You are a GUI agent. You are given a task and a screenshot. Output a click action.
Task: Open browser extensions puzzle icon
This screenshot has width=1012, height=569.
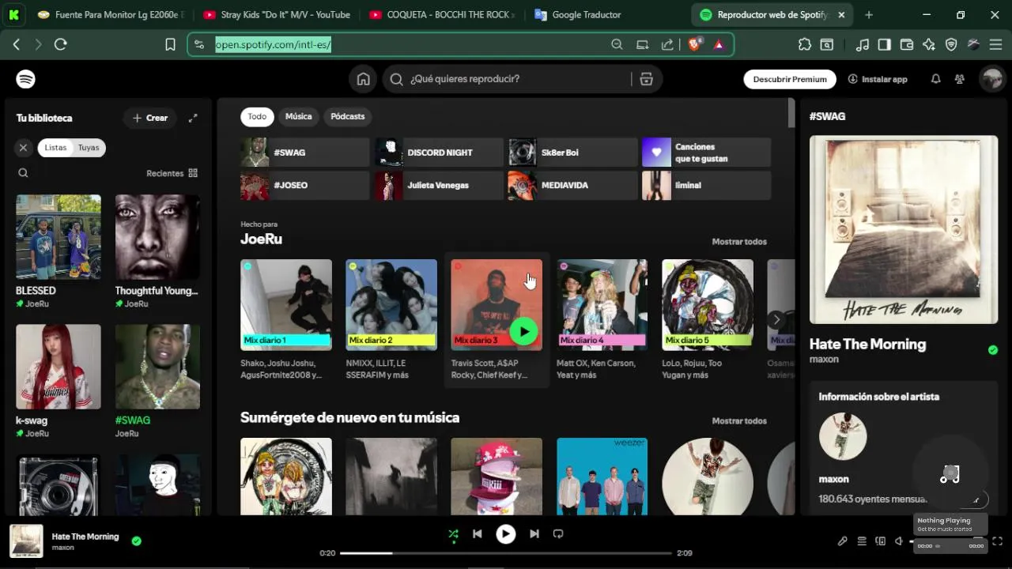[805, 44]
